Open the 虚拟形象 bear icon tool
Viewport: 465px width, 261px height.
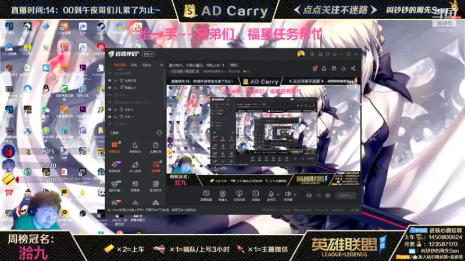coord(114,186)
